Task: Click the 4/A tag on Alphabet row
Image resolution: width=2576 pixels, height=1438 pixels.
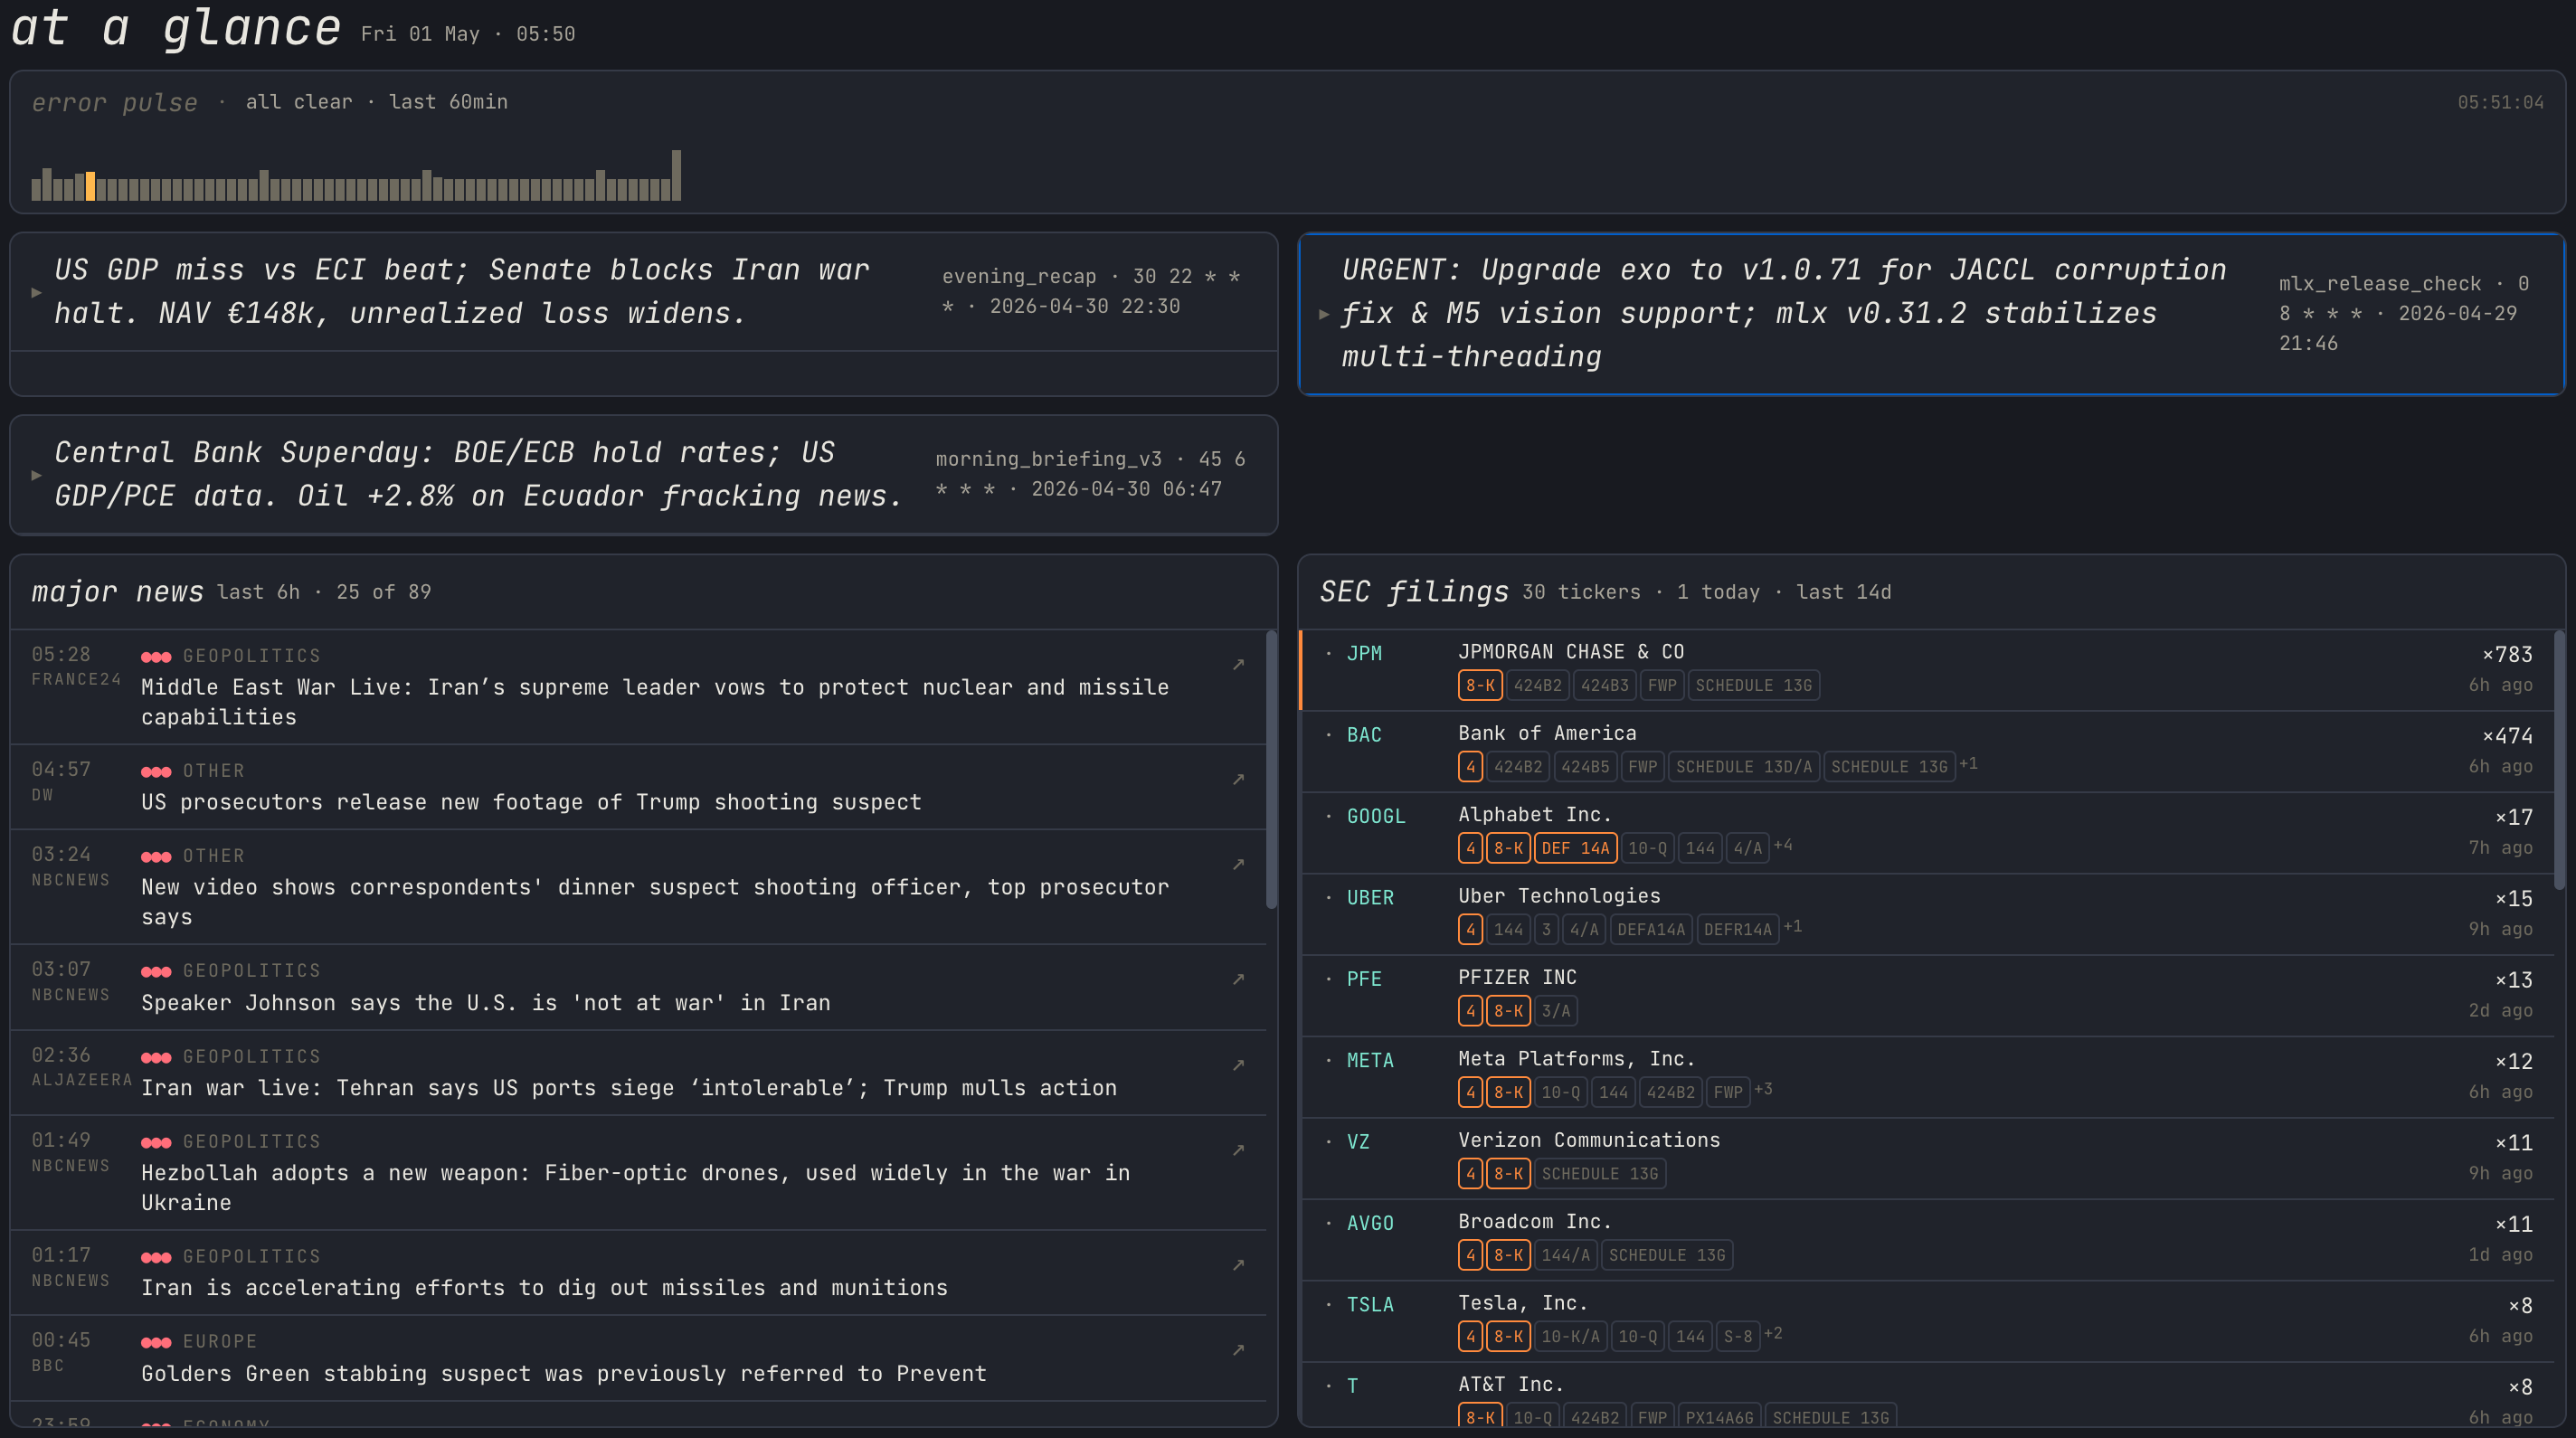Action: pos(1747,848)
